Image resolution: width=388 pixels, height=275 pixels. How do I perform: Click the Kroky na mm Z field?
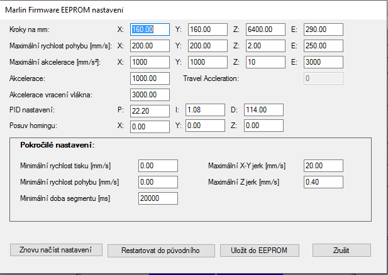tap(265, 29)
